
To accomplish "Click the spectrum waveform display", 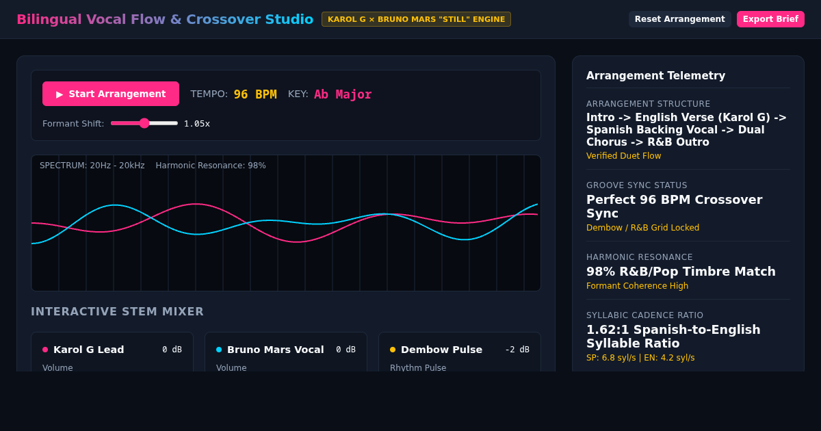I will (286, 223).
